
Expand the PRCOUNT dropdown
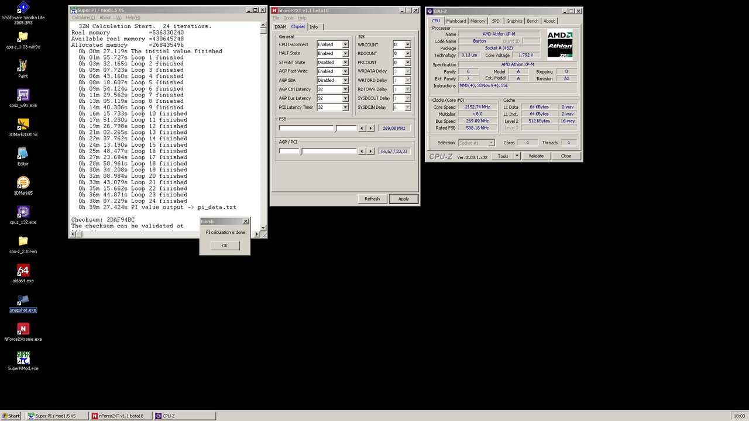point(408,63)
